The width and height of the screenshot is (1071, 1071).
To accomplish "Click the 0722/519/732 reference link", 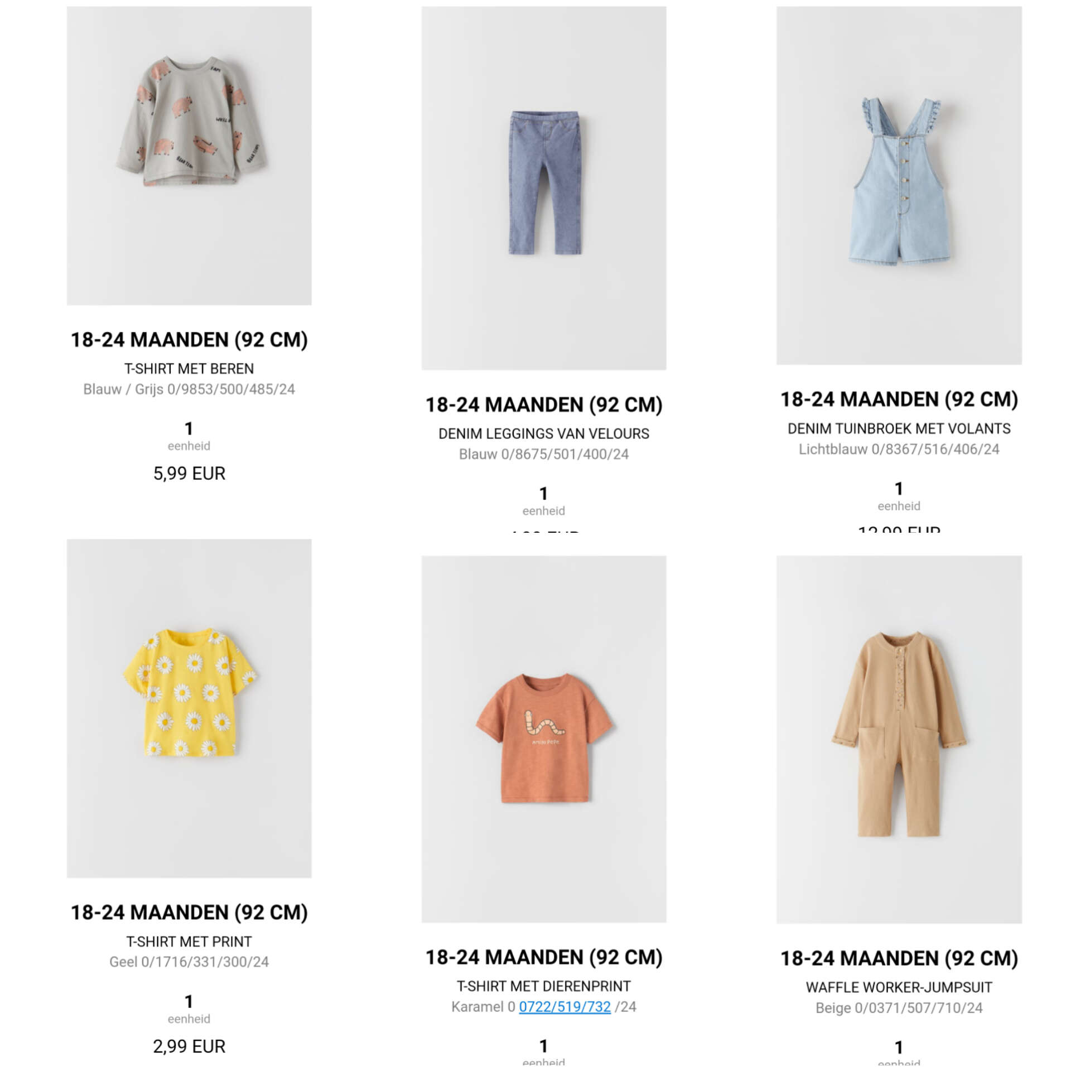I will [x=565, y=1006].
